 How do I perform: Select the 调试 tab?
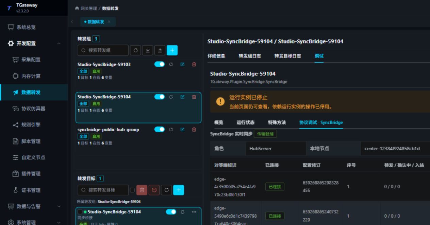(x=319, y=56)
